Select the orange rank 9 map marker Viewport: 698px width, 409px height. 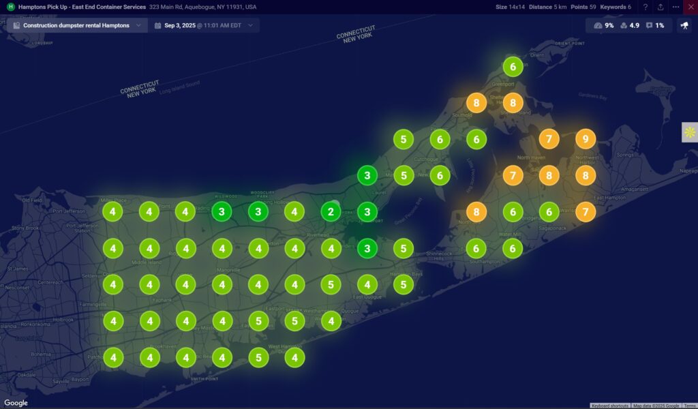(585, 139)
